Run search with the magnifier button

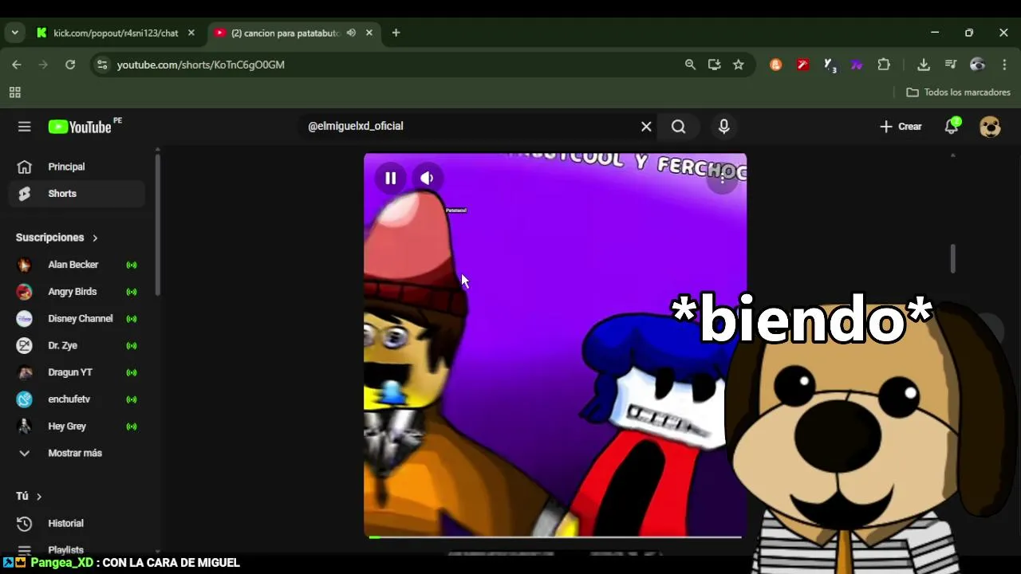pyautogui.click(x=678, y=126)
